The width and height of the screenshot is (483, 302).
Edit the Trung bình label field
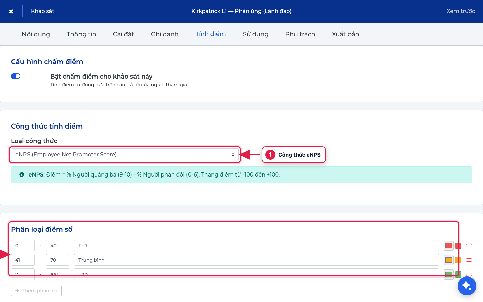257,260
